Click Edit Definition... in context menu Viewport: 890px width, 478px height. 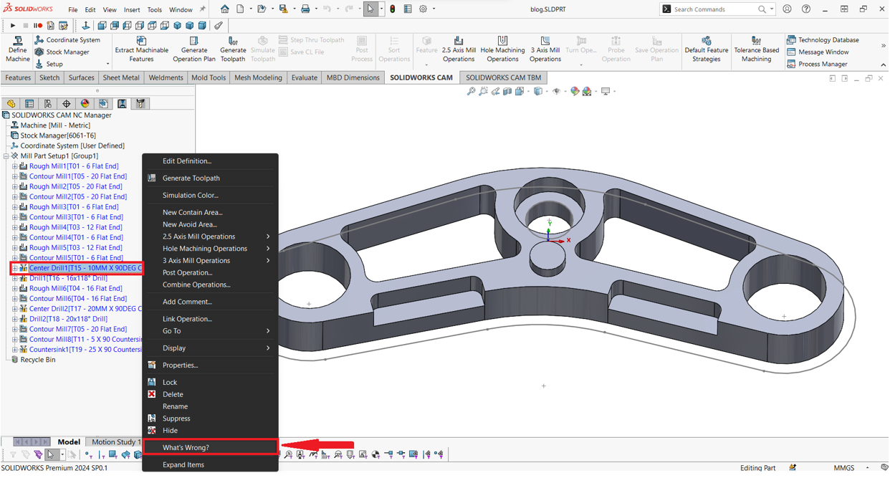pyautogui.click(x=187, y=161)
